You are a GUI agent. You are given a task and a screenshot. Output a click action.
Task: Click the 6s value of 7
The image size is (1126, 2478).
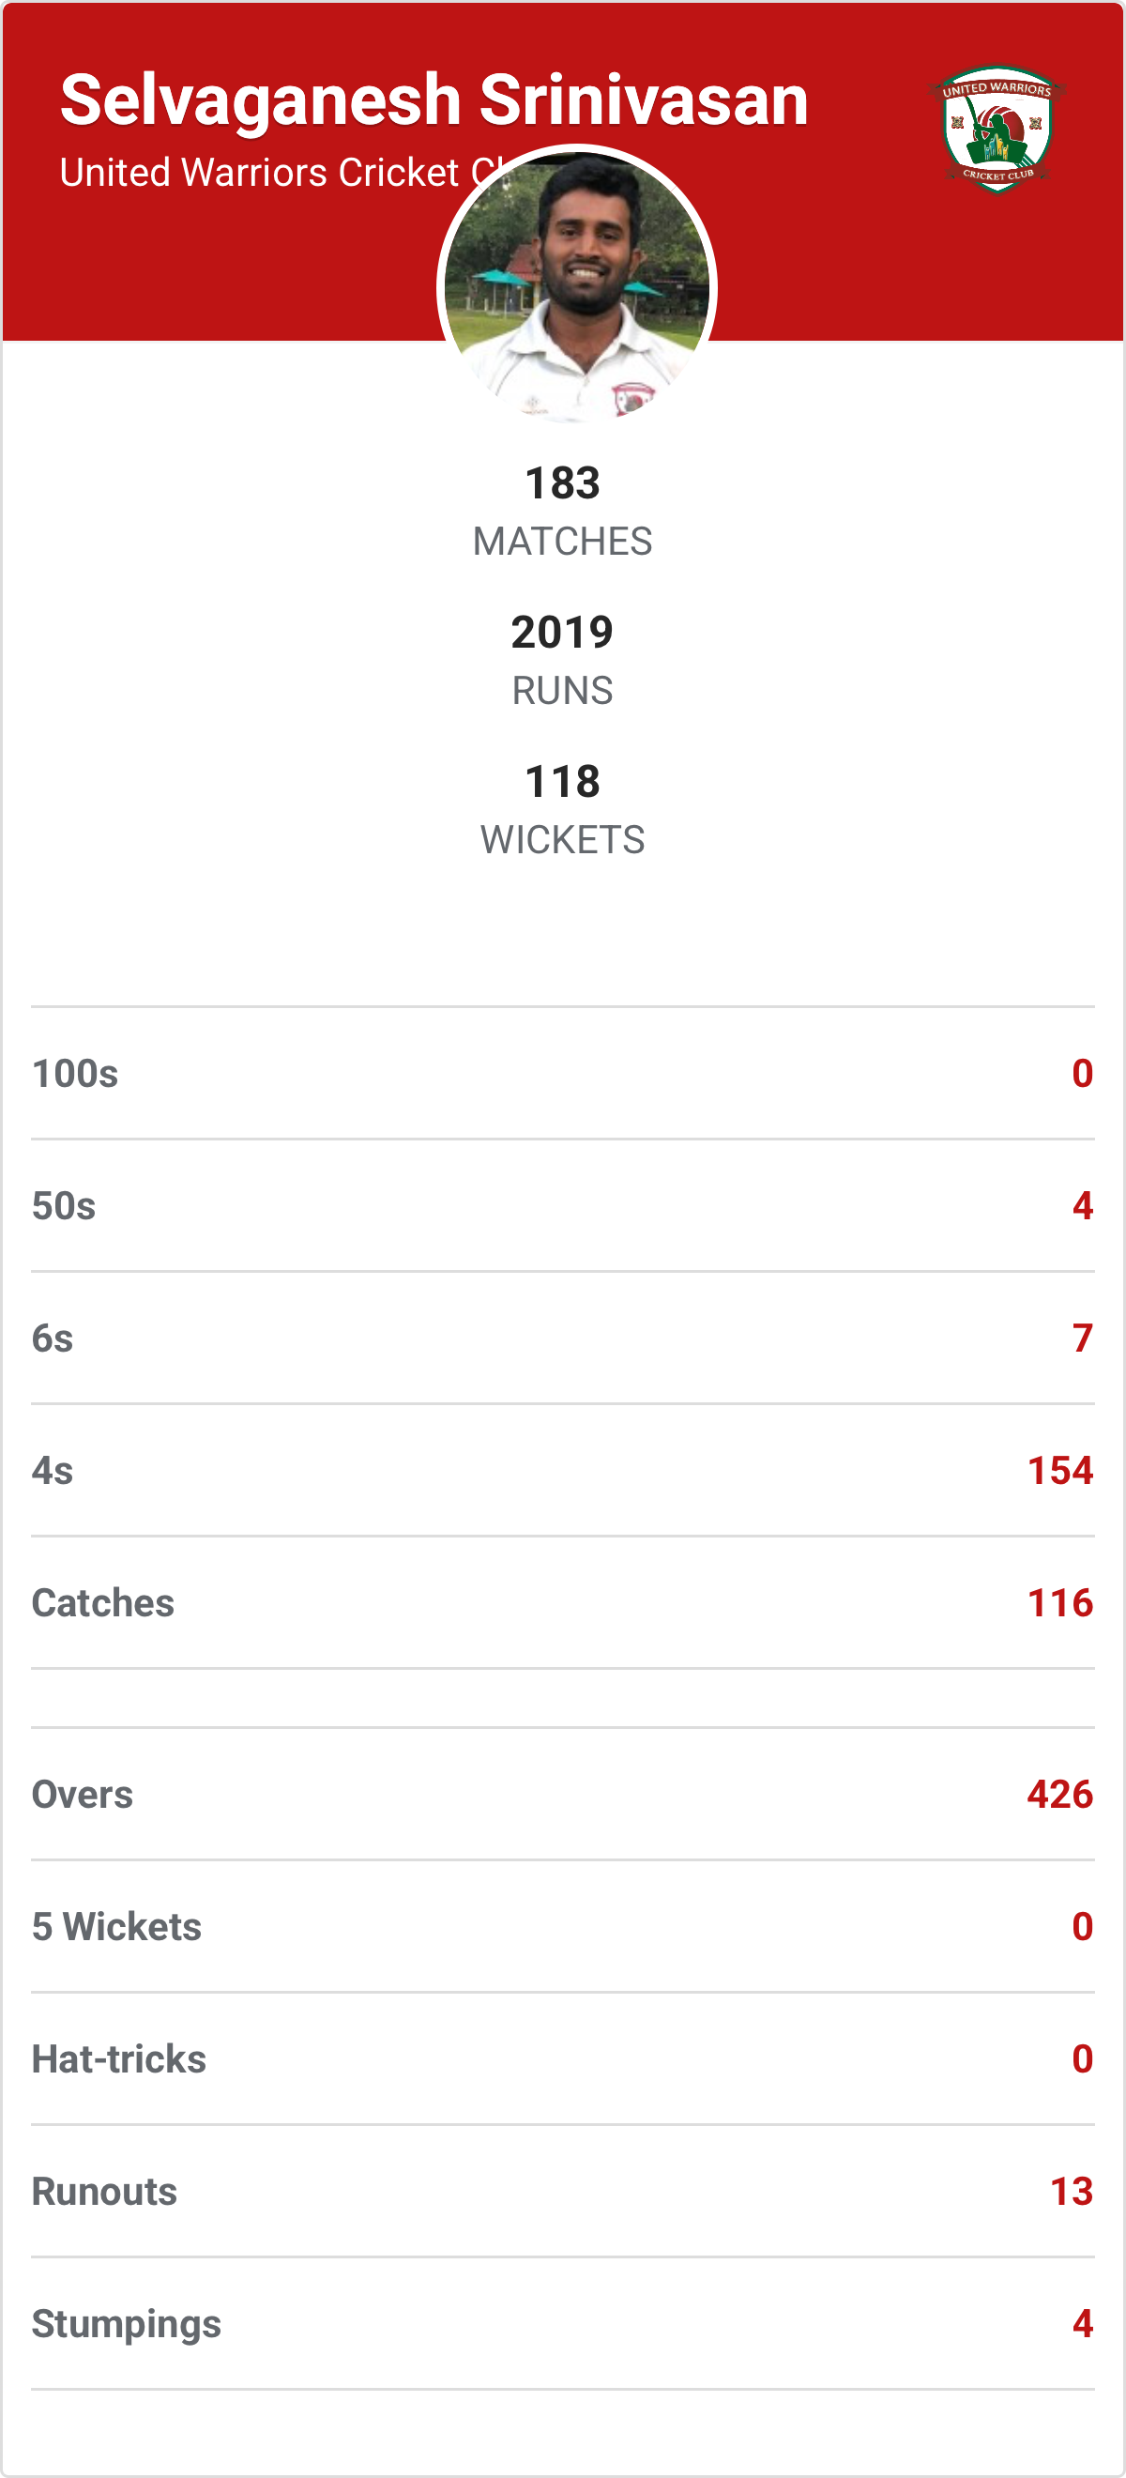pos(1082,1338)
